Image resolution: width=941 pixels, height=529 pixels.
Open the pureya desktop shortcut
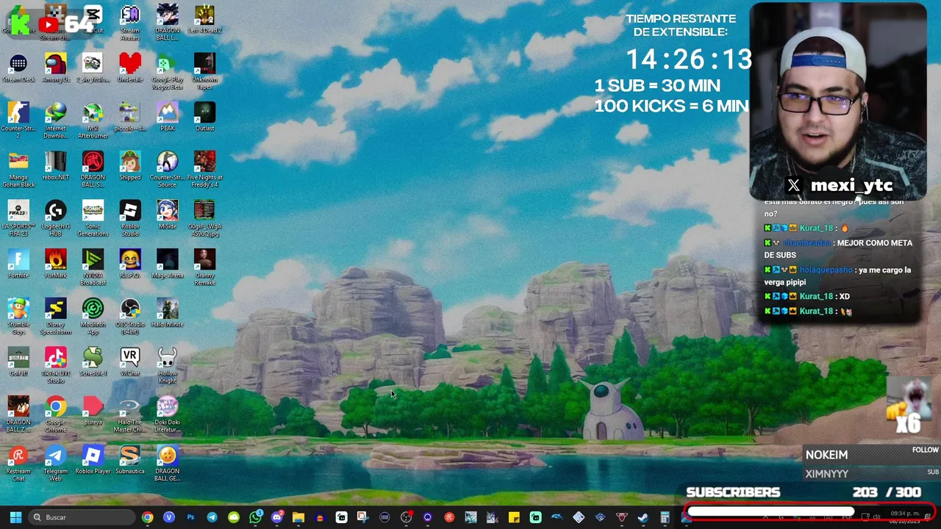pyautogui.click(x=93, y=411)
